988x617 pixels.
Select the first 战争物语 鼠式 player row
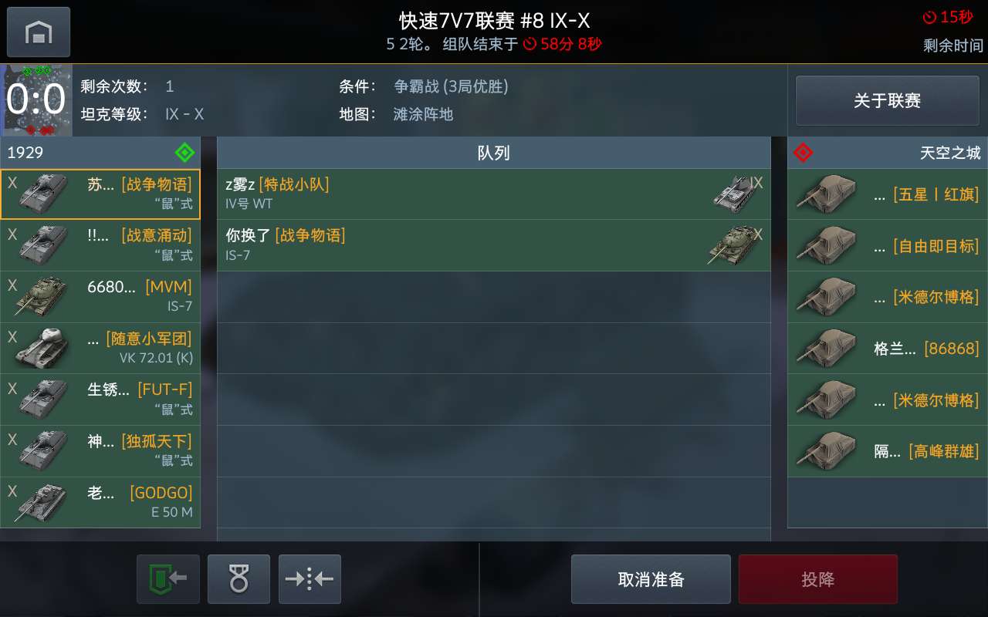100,194
